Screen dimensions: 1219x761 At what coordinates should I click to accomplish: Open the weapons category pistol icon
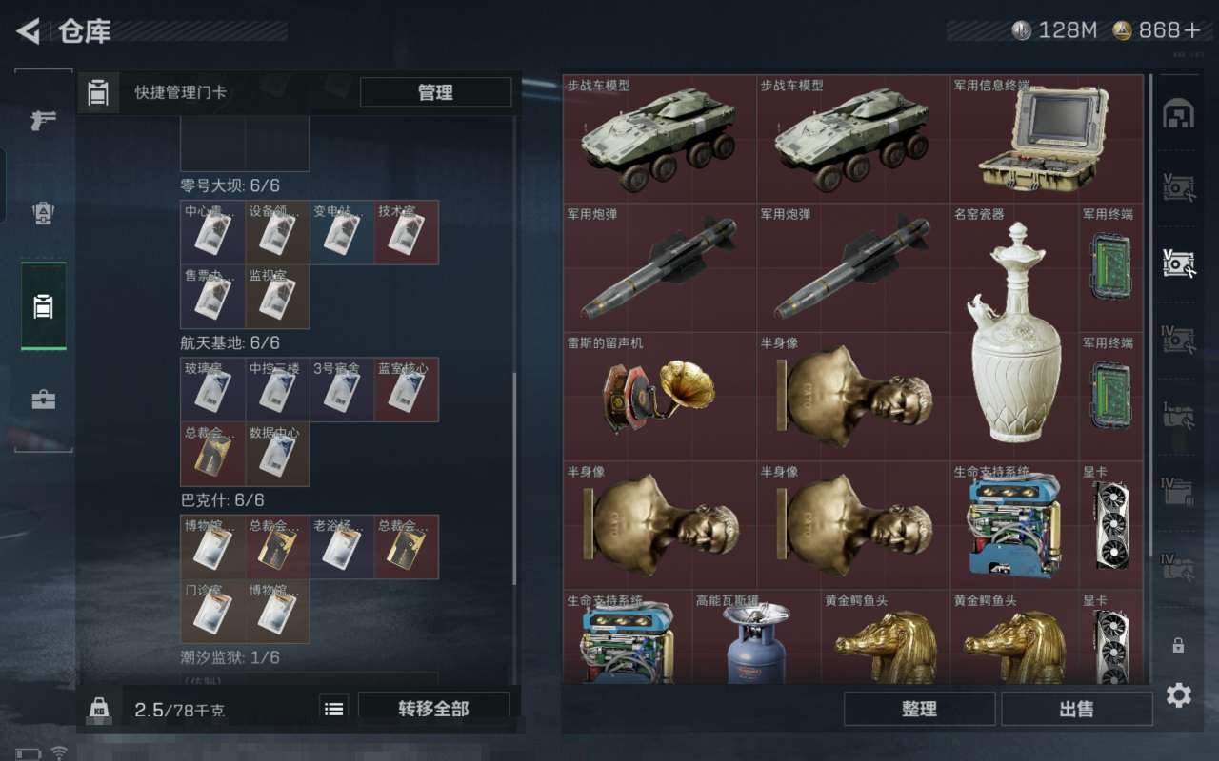pyautogui.click(x=43, y=121)
